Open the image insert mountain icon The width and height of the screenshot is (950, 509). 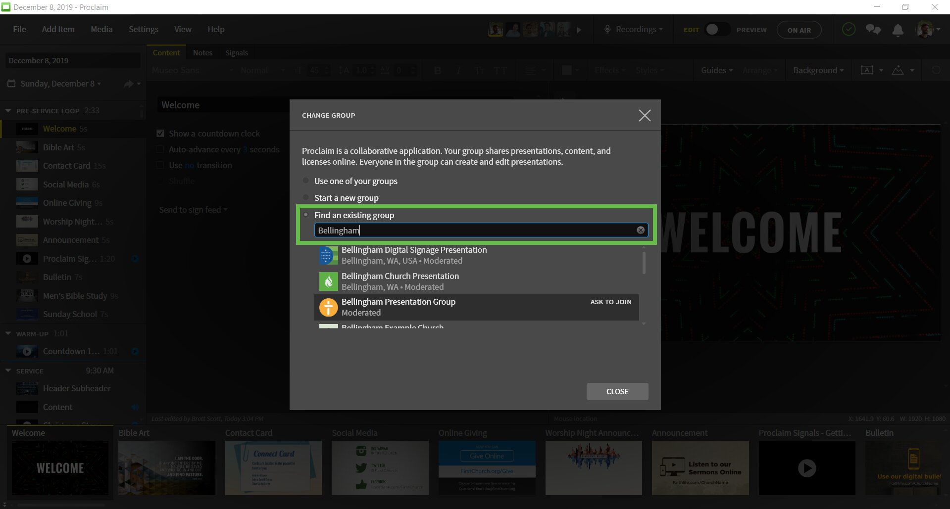(898, 70)
